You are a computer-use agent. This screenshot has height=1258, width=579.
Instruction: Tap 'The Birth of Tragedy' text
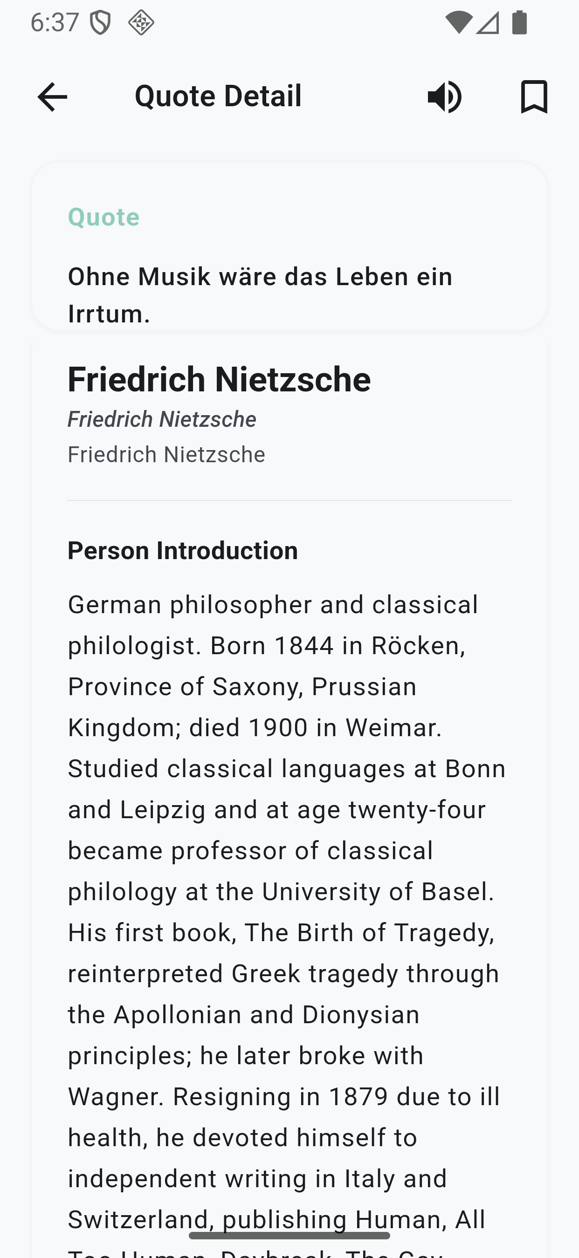[364, 932]
